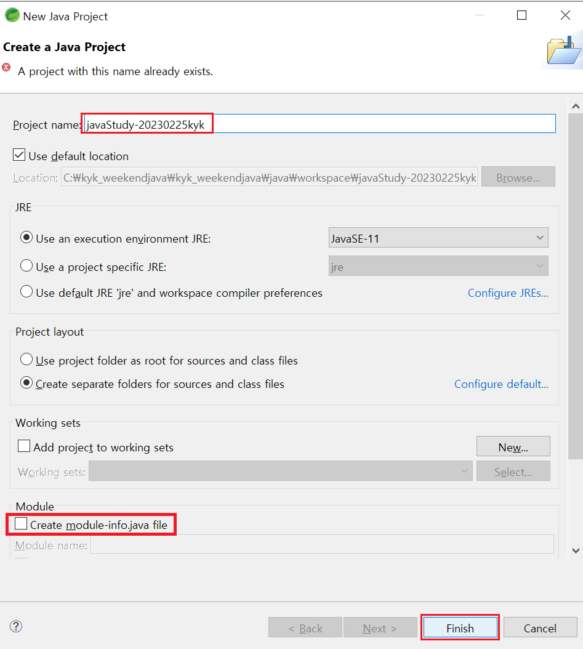
Task: Click the Browse... button
Action: pos(518,177)
